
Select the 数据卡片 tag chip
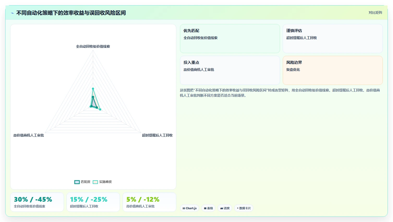point(244,208)
